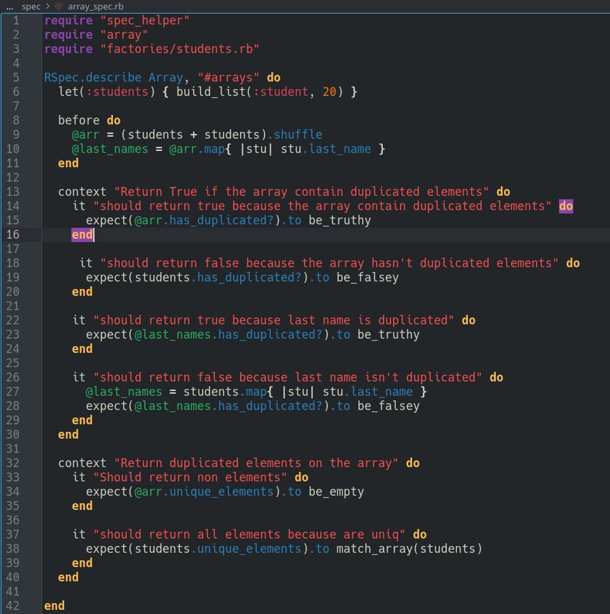Click the Ruby file icon in breadcrumb
Screen dimensions: 610x614
point(58,6)
